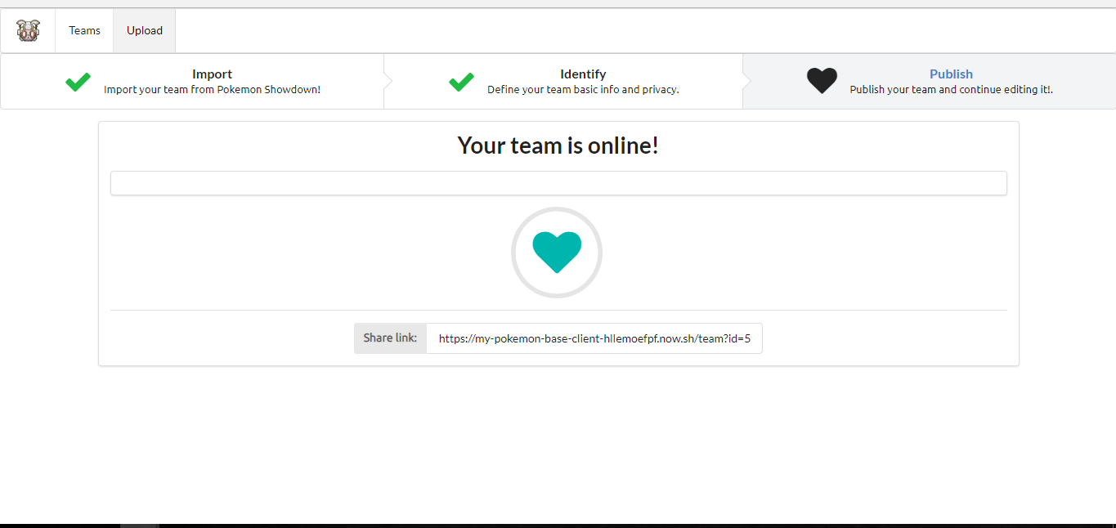
Task: Click 'Import your team from Pokemon Showdown!' text
Action: pyautogui.click(x=213, y=90)
